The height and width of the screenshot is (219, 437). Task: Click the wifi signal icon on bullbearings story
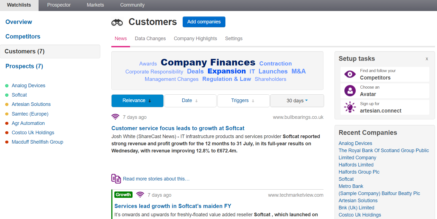[x=115, y=117]
